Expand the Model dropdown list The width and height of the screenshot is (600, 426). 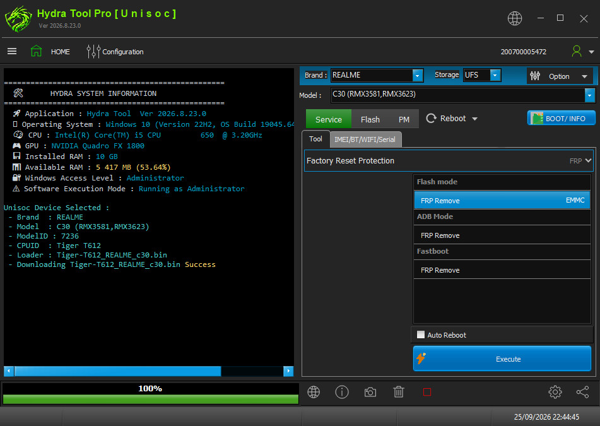point(590,95)
